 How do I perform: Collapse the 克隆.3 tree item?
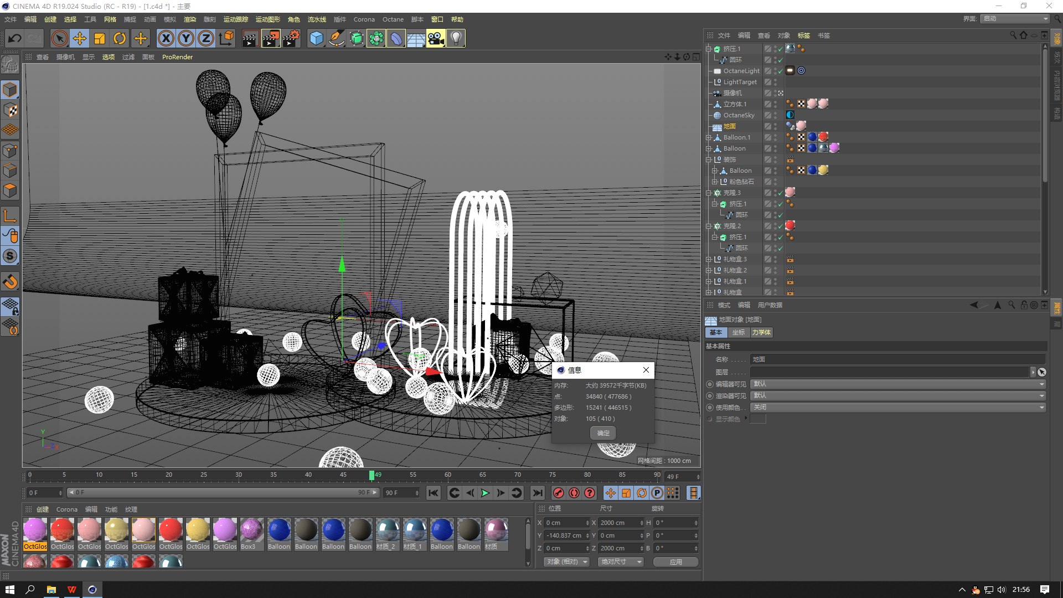[x=709, y=193]
